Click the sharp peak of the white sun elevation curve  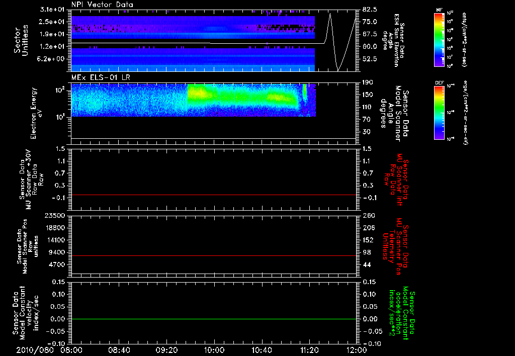(x=330, y=14)
